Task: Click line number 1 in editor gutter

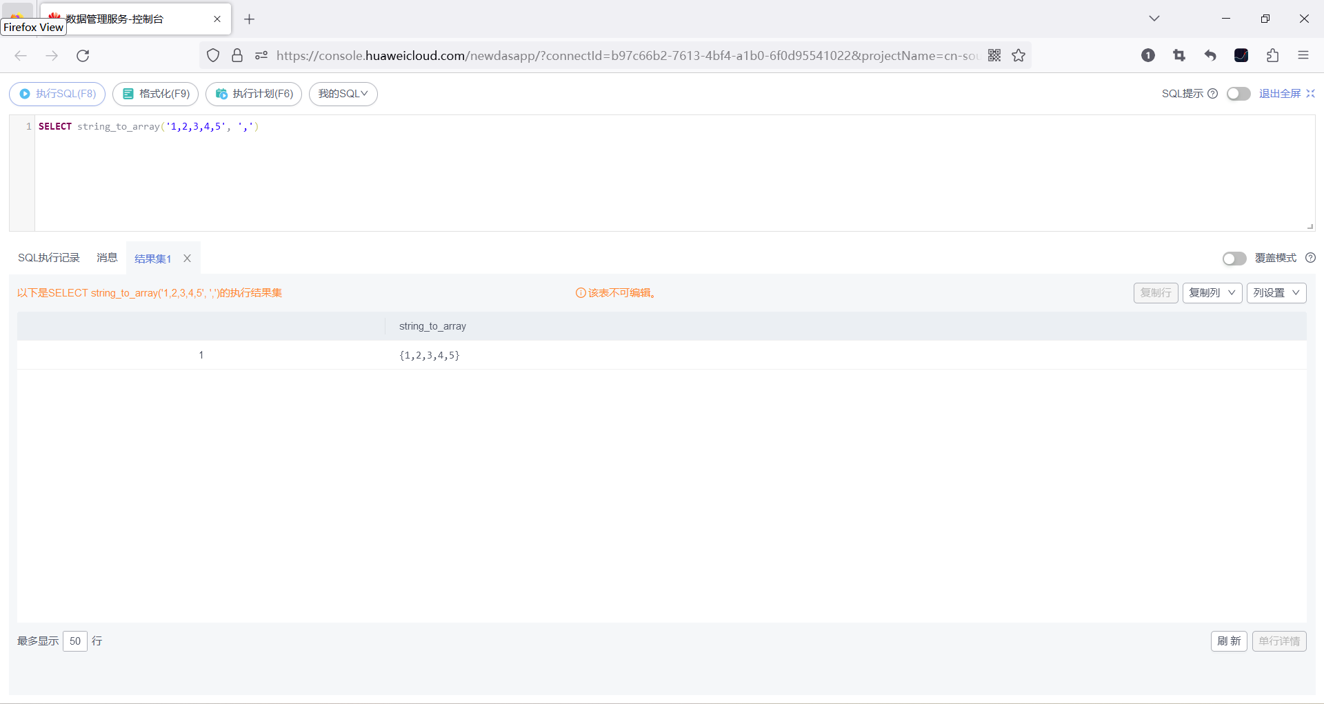Action: (29, 126)
